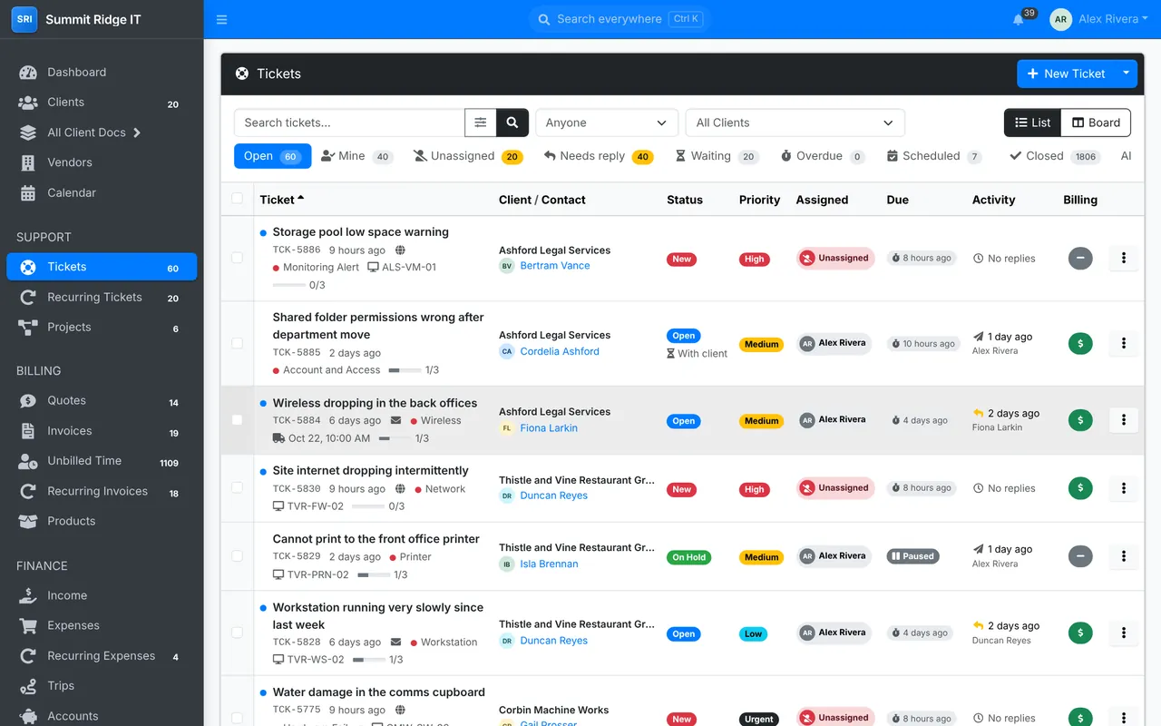Toggle the select-all tickets checkbox in header
This screenshot has height=726, width=1161.
(x=238, y=199)
